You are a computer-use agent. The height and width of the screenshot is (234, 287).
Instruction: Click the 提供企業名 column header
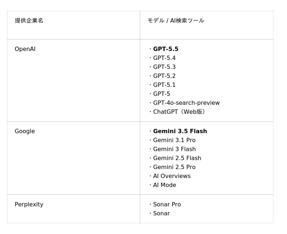click(x=29, y=20)
